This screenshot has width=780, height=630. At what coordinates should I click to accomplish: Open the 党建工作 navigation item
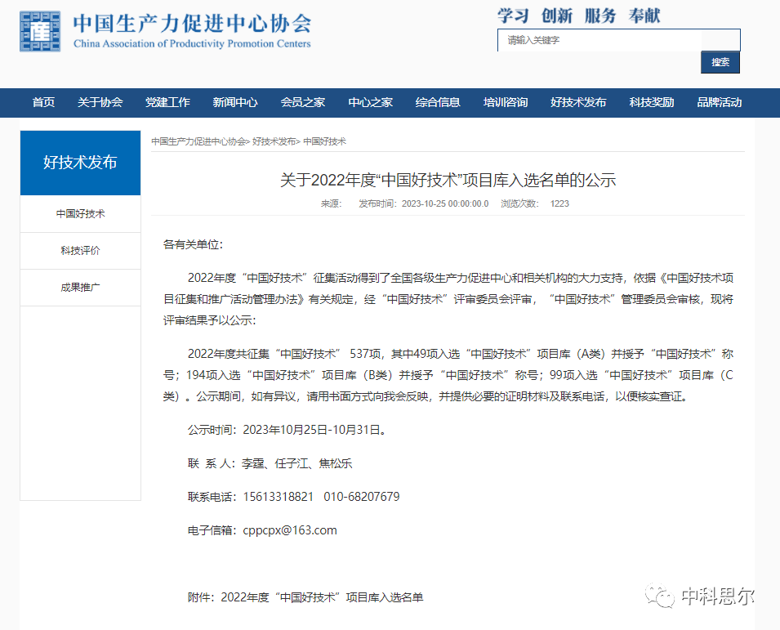tap(167, 102)
